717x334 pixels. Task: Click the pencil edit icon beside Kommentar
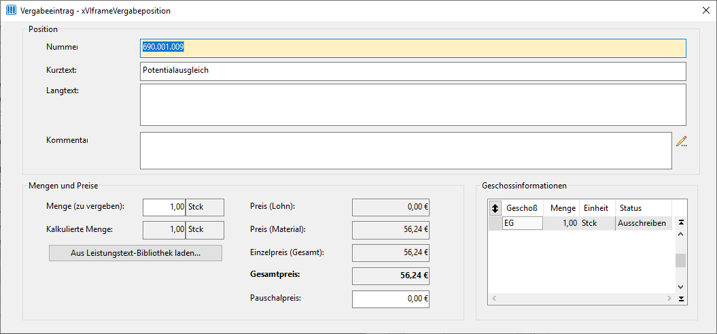tap(682, 141)
